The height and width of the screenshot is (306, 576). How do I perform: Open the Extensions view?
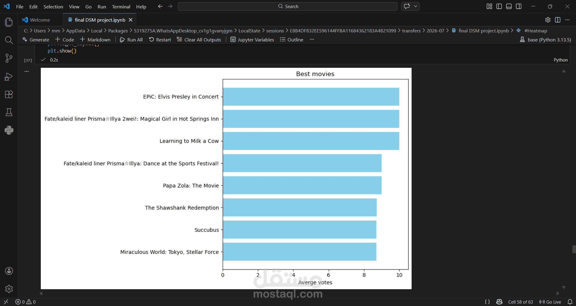click(x=9, y=94)
